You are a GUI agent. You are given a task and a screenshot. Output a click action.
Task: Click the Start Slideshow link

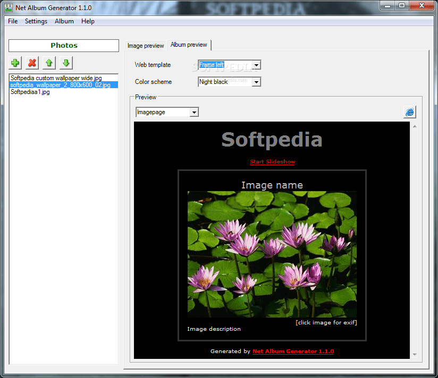(x=272, y=161)
